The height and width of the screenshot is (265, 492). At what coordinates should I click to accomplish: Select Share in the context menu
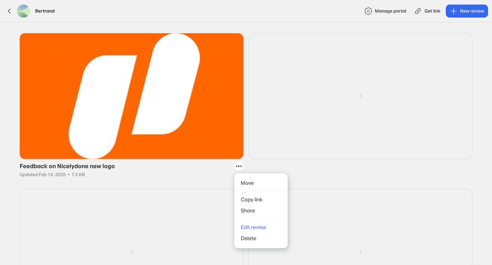248,211
